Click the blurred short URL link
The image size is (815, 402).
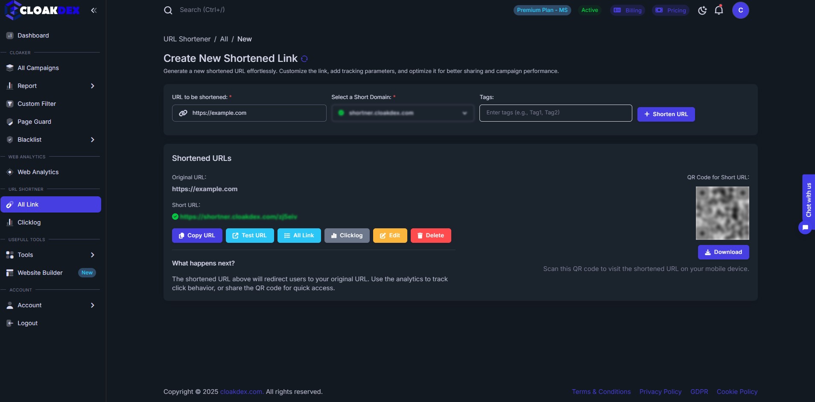click(x=238, y=217)
